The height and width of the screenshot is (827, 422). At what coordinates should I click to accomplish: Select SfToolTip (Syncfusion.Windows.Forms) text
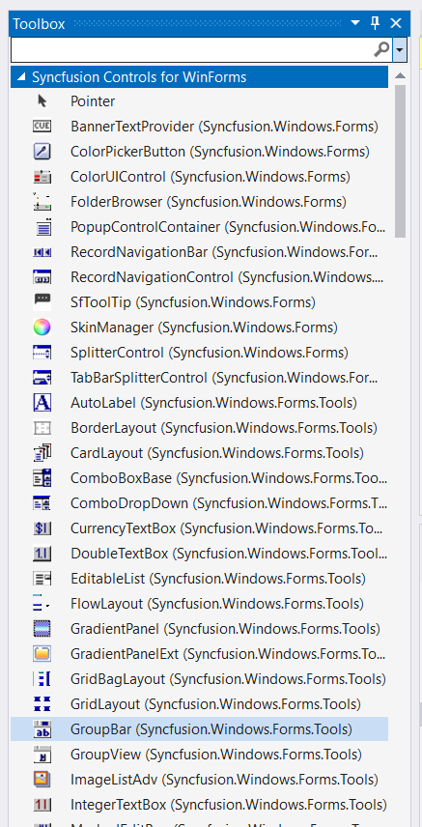pos(193,302)
